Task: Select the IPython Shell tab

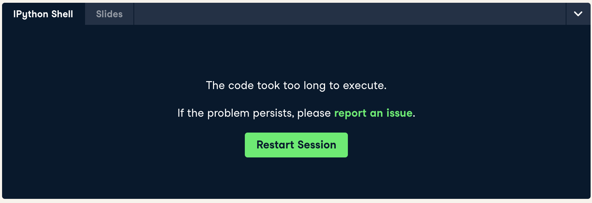Action: click(43, 14)
